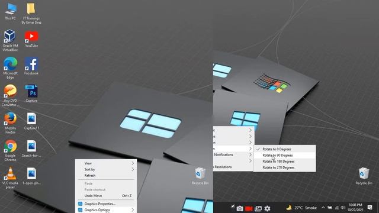Select the Recycle Bin above the taskbar clock
379x213 pixels.
364,176
